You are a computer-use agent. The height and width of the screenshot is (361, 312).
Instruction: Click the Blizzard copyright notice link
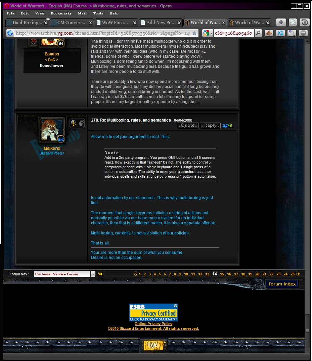coord(153,328)
